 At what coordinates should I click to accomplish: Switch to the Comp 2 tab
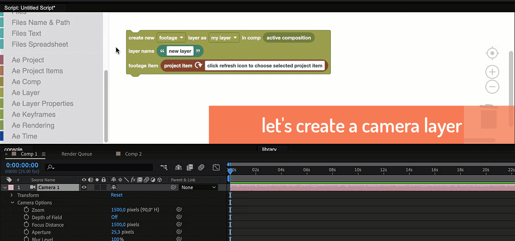(134, 154)
